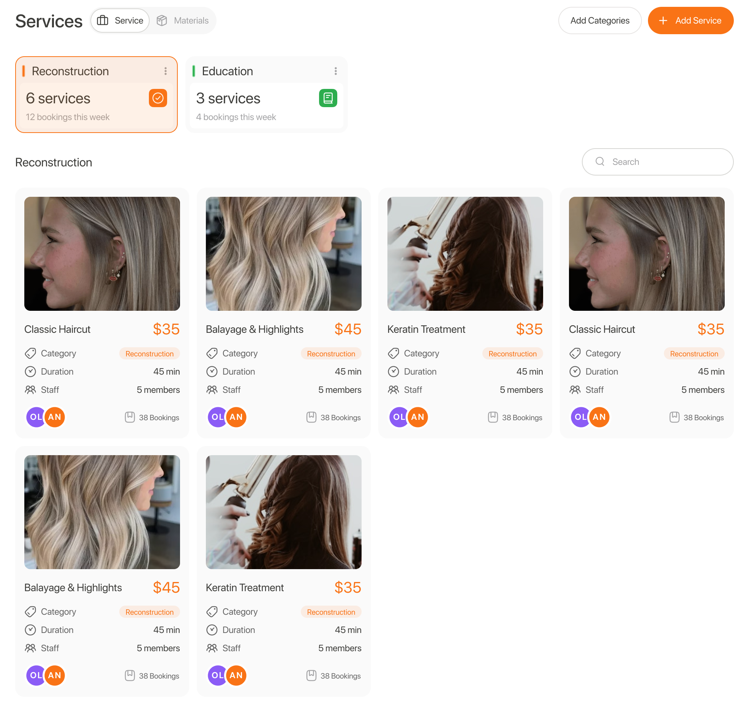749x712 pixels.
Task: Click the orange checkmark icon in Reconstruction card
Action: click(158, 98)
